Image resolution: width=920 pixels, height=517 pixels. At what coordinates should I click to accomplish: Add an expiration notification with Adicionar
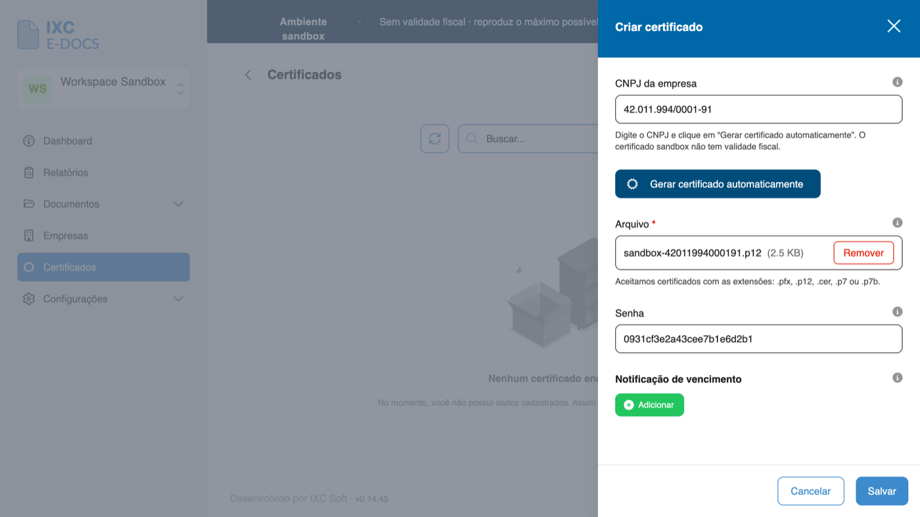click(x=649, y=405)
